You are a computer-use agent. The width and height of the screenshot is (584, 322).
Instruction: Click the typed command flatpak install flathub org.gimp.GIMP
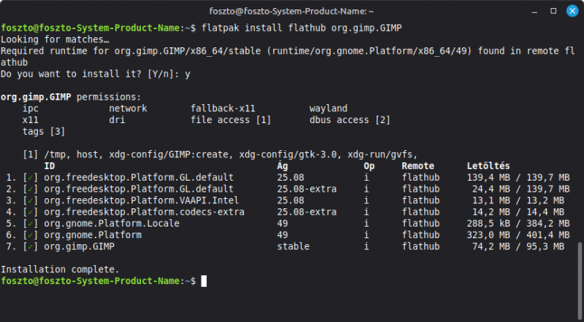click(x=301, y=28)
